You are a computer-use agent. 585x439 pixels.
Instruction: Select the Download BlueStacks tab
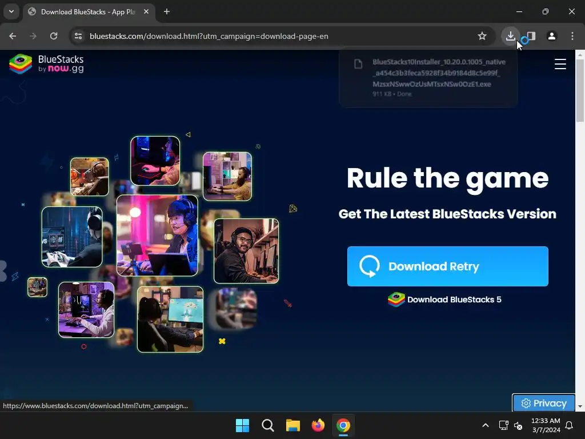point(87,12)
